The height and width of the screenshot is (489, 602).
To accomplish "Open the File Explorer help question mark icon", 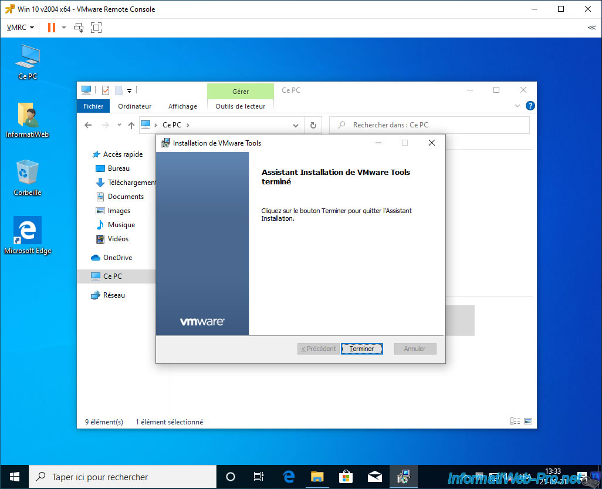I will coord(530,106).
